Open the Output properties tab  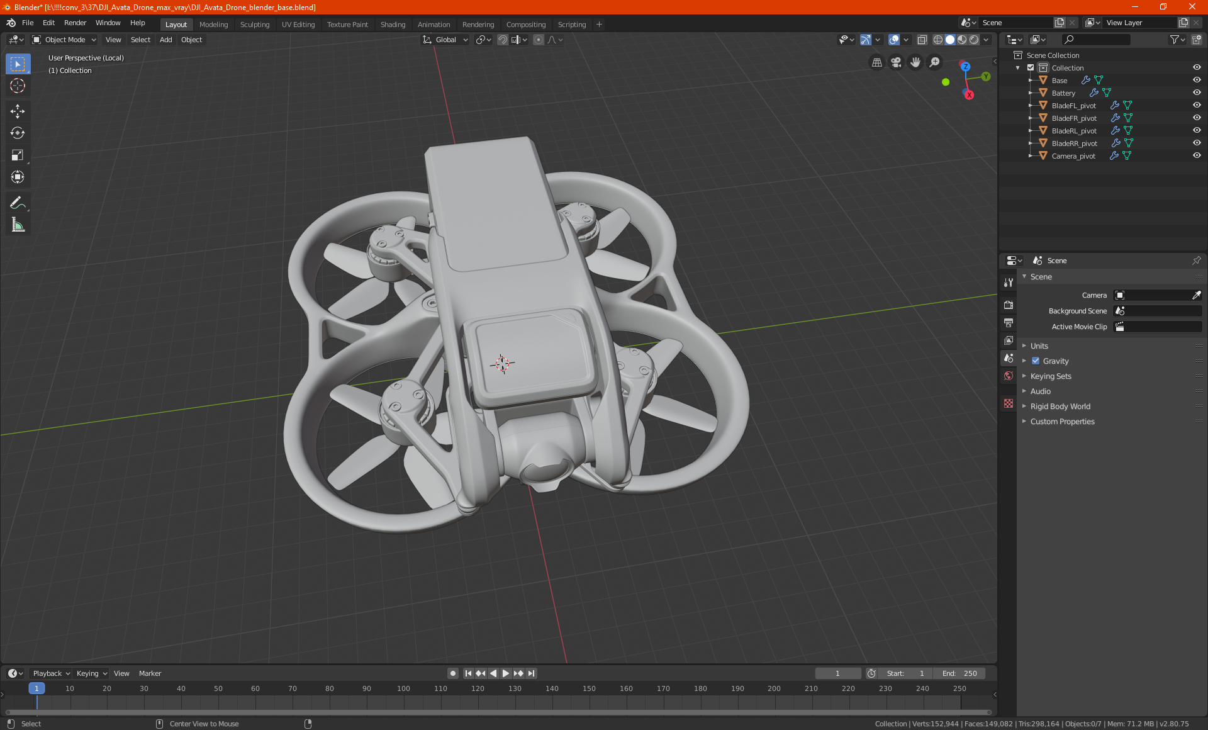pos(1009,322)
